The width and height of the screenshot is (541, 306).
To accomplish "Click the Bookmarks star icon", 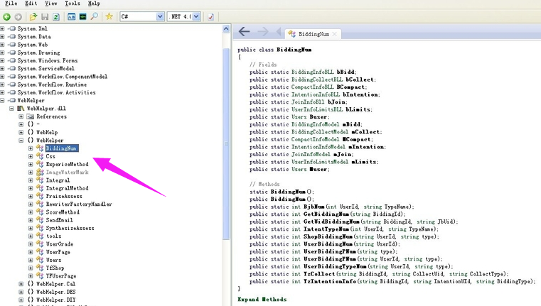I will 109,16.
